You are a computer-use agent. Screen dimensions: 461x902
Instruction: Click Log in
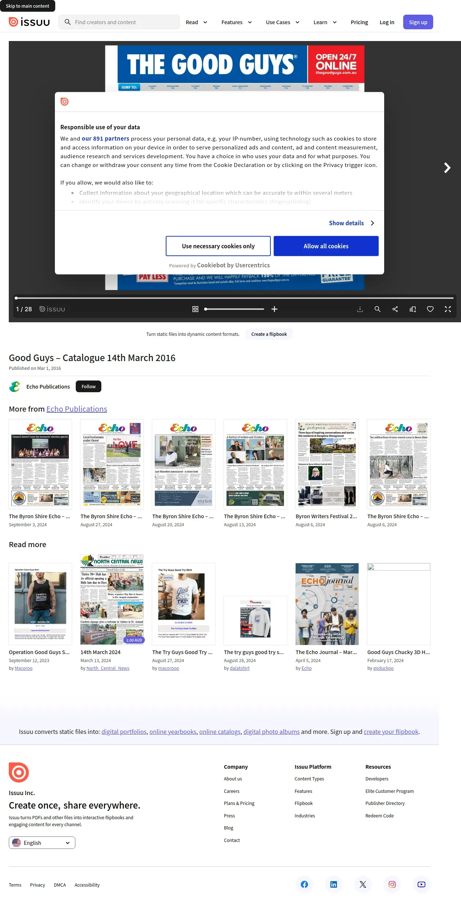387,22
